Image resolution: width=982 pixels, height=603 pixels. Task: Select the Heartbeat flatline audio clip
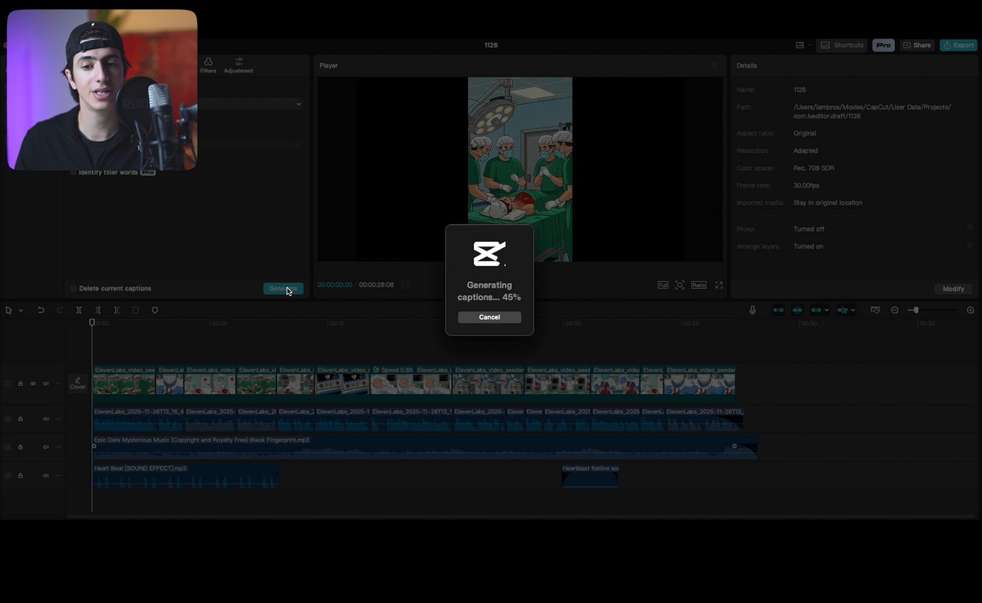click(x=590, y=476)
